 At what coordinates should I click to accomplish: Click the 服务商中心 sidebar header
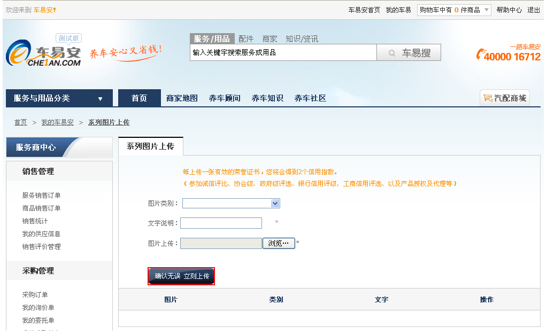pos(59,147)
